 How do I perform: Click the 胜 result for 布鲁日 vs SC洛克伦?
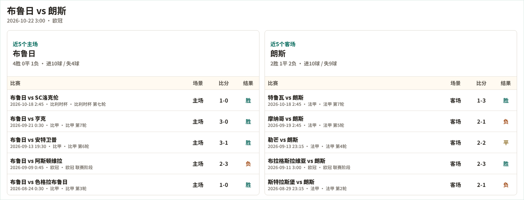coord(248,100)
